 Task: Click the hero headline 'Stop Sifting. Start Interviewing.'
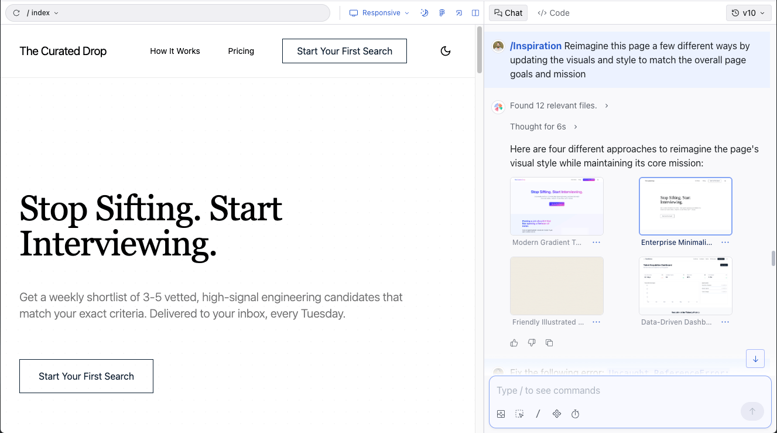tap(151, 226)
